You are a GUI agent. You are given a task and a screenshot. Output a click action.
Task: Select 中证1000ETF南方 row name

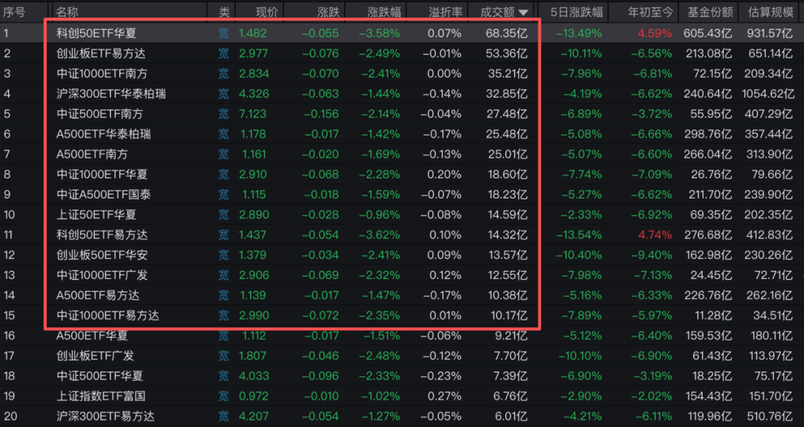pos(101,74)
